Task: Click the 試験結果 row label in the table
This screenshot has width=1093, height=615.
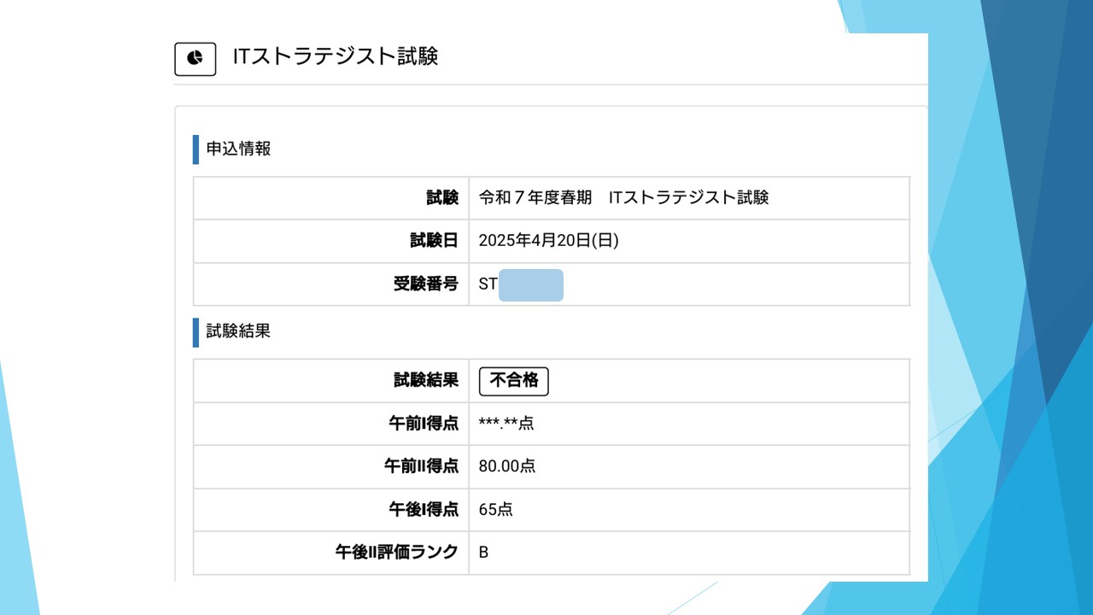Action: click(x=426, y=381)
